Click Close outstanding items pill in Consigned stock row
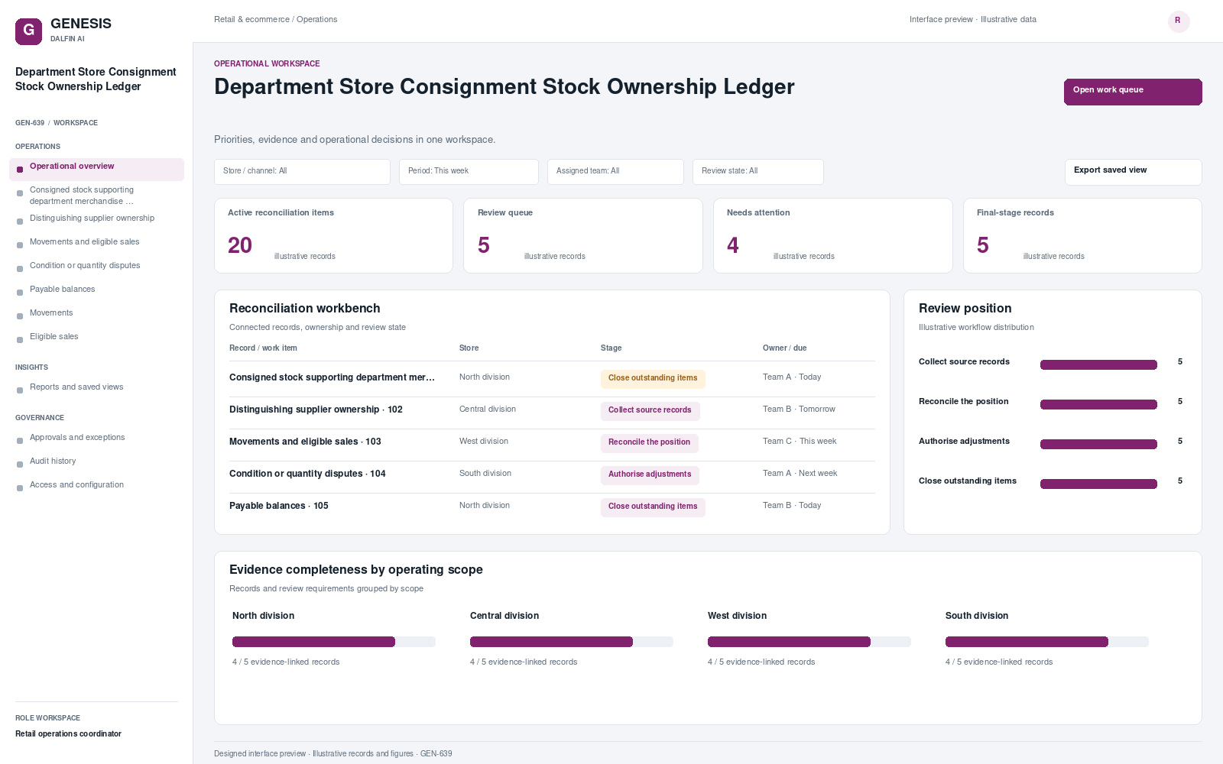The height and width of the screenshot is (764, 1223). point(653,378)
